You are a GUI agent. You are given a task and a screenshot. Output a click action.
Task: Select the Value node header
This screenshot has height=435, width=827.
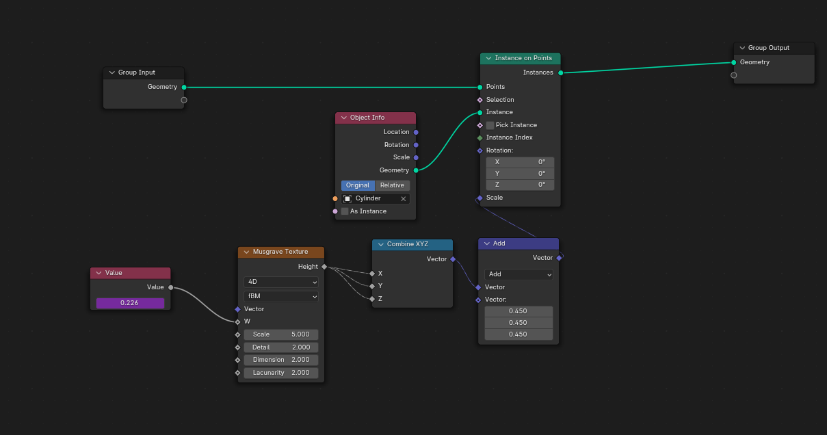(x=130, y=273)
